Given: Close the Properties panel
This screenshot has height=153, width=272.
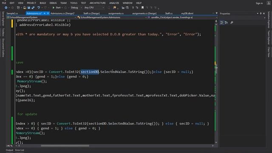Looking at the screenshot, I should tap(264, 13).
